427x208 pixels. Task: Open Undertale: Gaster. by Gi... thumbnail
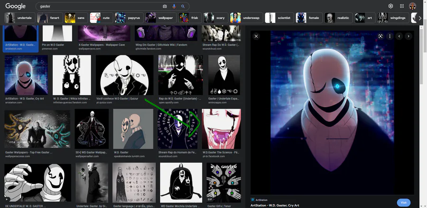point(92,183)
